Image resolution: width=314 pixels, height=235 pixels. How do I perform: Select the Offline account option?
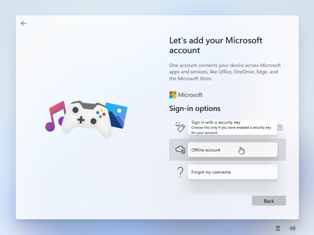(x=232, y=150)
